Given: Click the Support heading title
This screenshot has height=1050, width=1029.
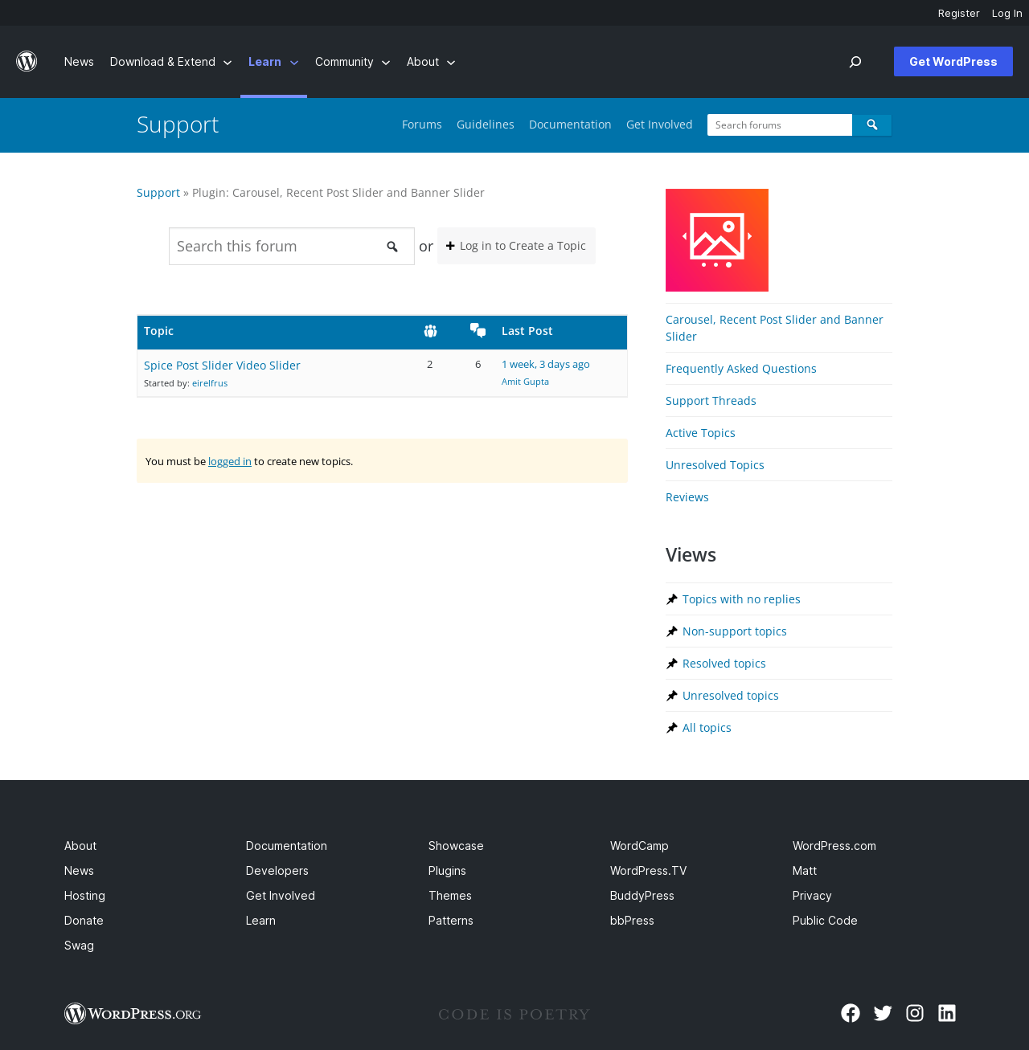Looking at the screenshot, I should click(178, 125).
